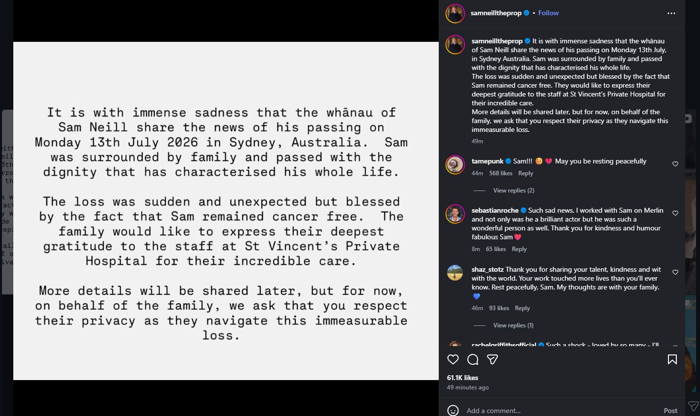
Task: Save post with bookmark icon
Action: [x=672, y=359]
